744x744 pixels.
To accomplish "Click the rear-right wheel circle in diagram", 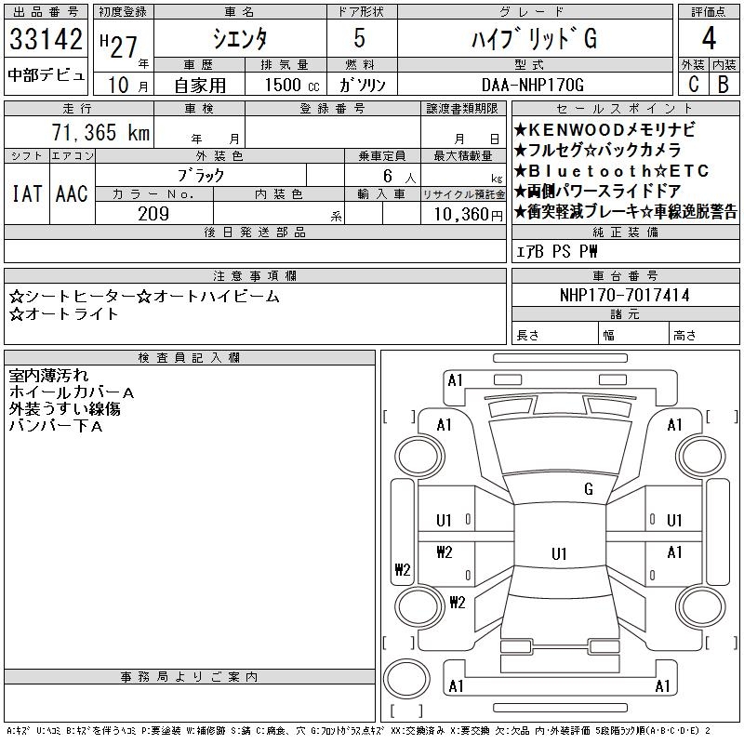I will [700, 606].
